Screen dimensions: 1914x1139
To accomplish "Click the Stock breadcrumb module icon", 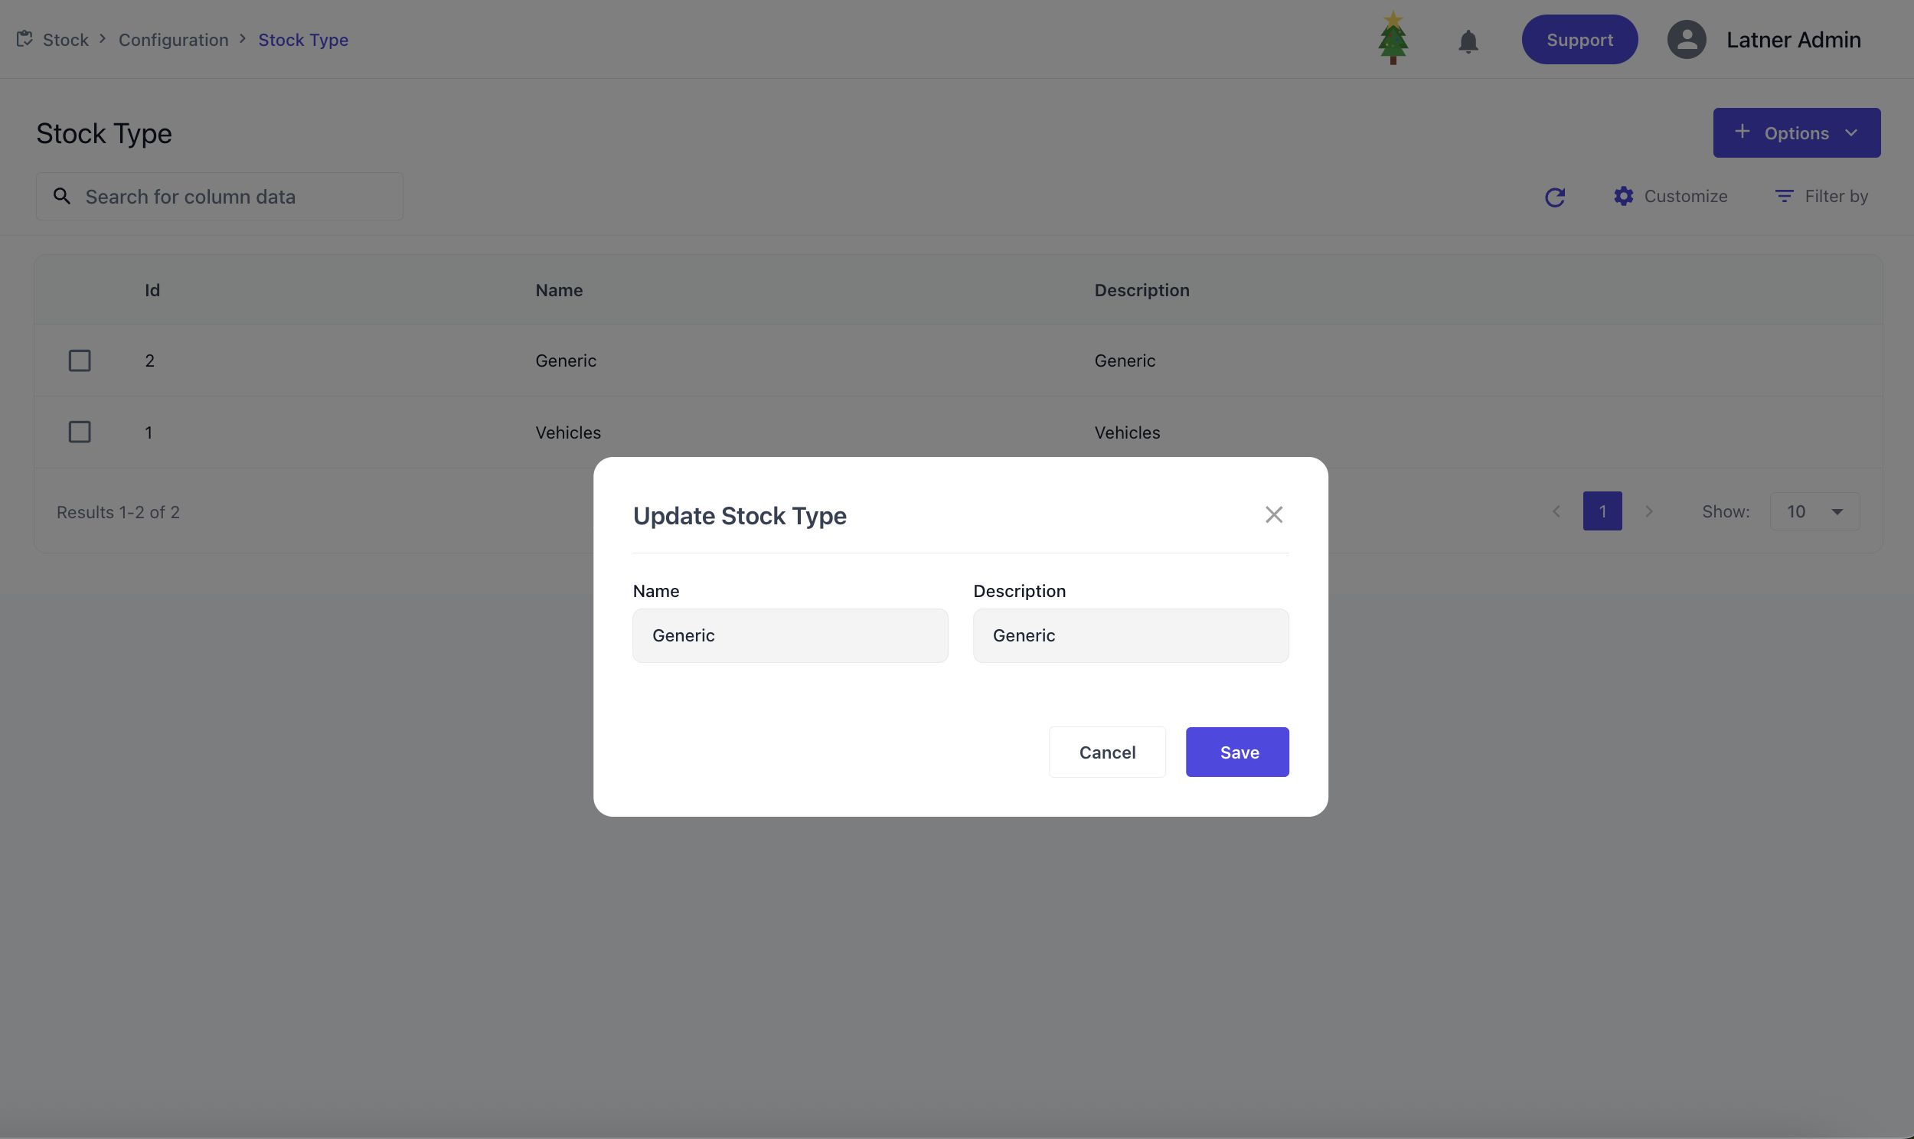I will coord(24,39).
